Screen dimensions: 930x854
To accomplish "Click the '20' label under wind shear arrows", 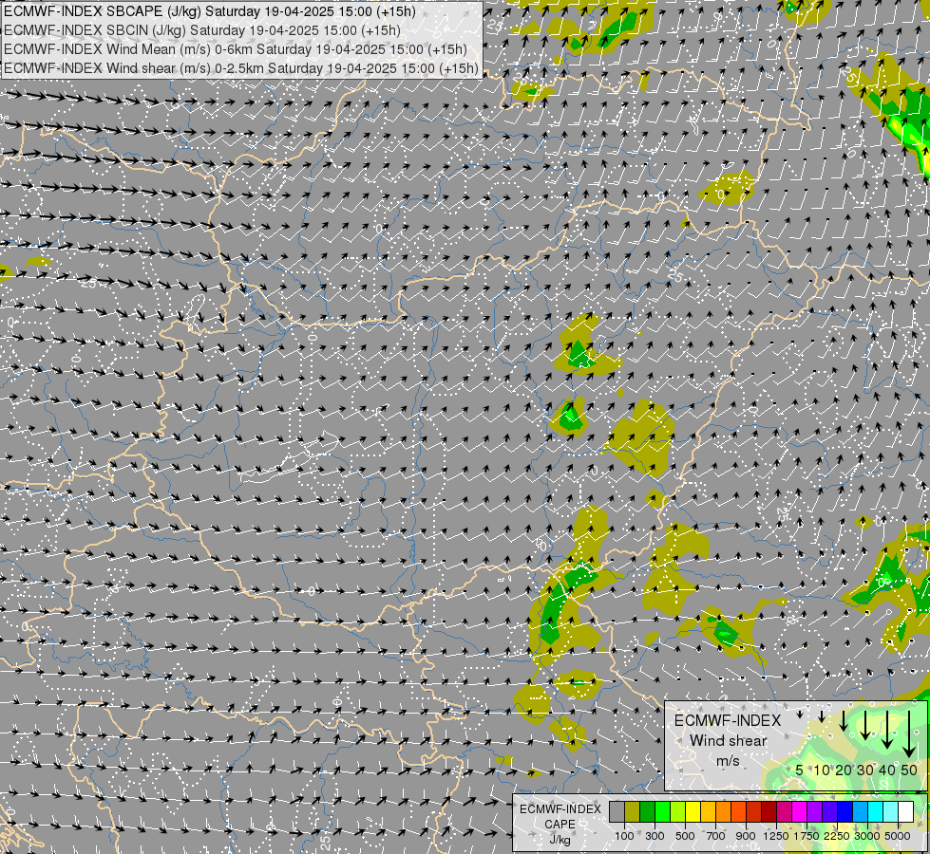I will [844, 770].
